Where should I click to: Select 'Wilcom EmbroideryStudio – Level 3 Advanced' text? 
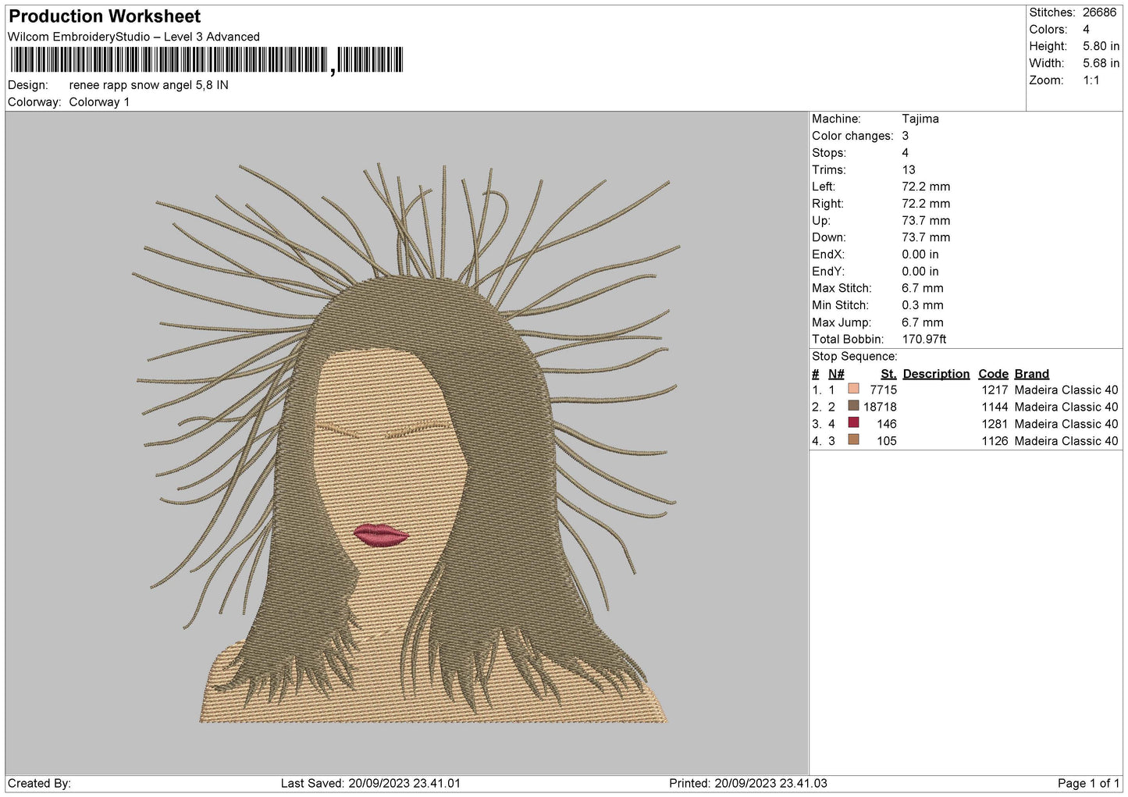point(133,37)
